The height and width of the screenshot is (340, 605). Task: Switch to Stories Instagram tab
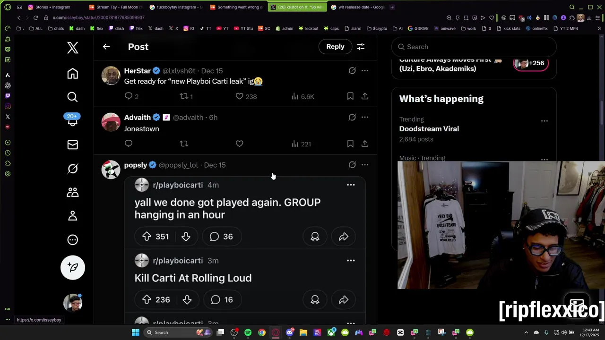click(53, 7)
